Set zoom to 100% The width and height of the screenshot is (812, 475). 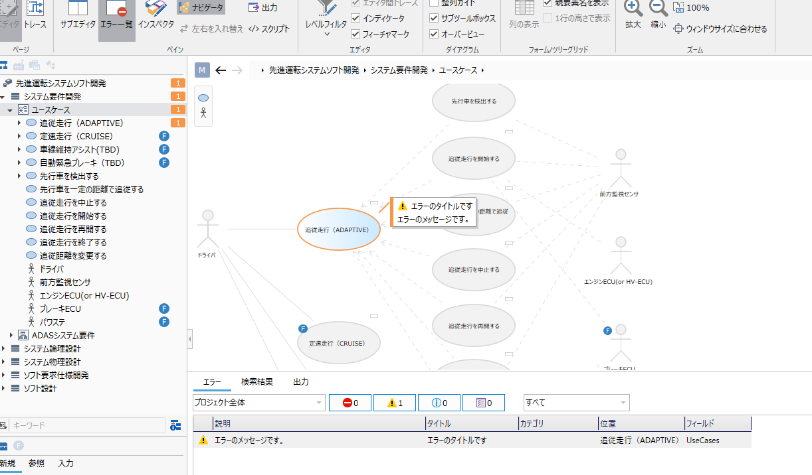[691, 8]
